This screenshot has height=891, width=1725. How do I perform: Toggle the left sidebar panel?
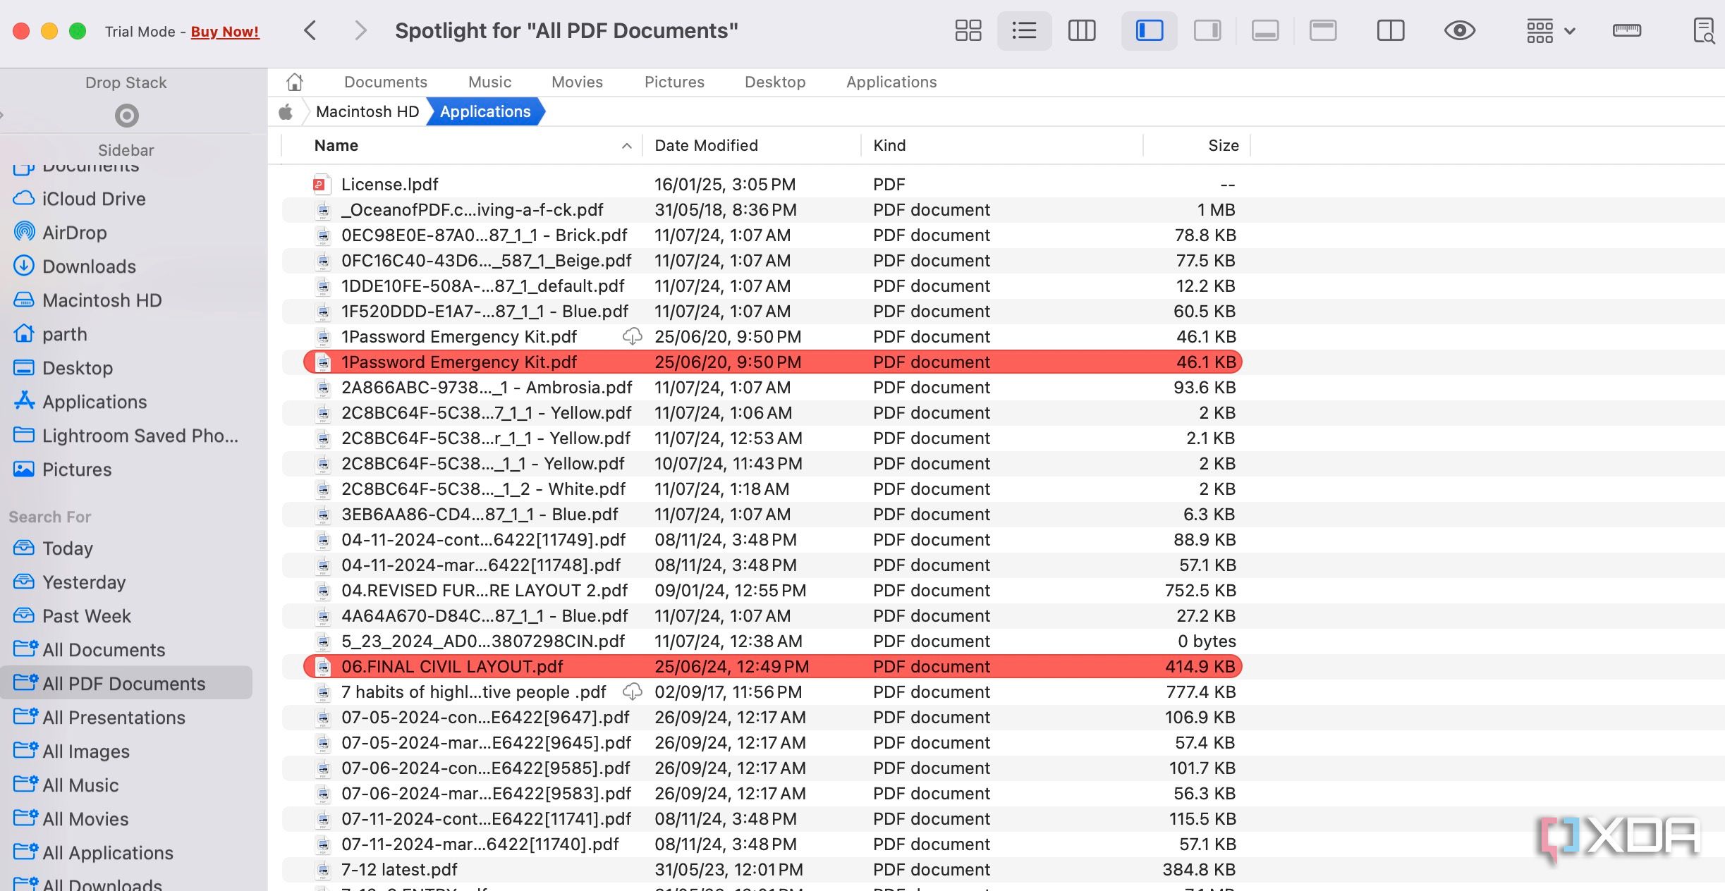tap(1149, 31)
